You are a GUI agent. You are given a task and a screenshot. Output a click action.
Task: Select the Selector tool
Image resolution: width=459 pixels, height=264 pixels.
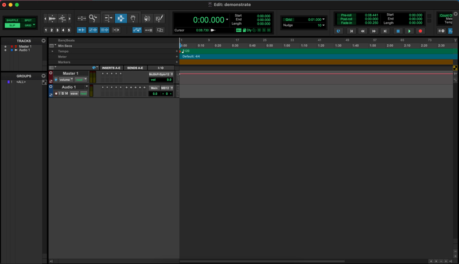click(x=120, y=18)
